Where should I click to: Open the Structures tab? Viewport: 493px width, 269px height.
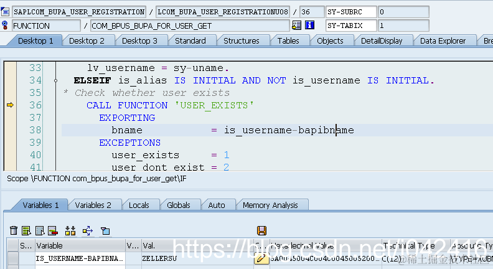click(241, 41)
